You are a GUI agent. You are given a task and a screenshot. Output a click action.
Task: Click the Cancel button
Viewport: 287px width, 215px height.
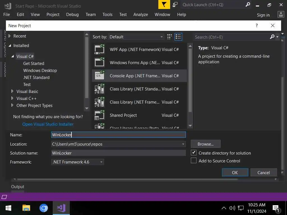tap(263, 172)
